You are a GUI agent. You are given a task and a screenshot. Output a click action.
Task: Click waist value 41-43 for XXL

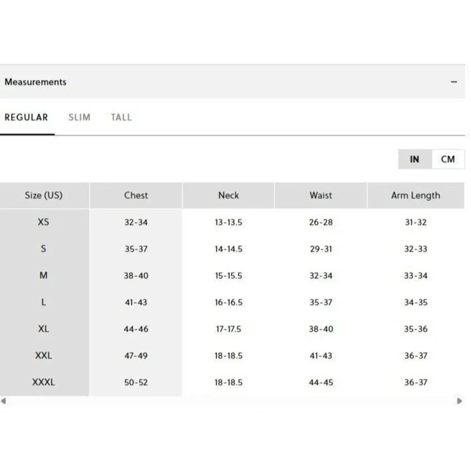coord(321,356)
